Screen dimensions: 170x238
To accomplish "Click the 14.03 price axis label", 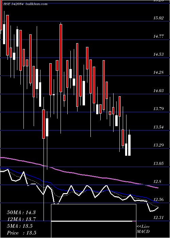I will pyautogui.click(x=159, y=91).
